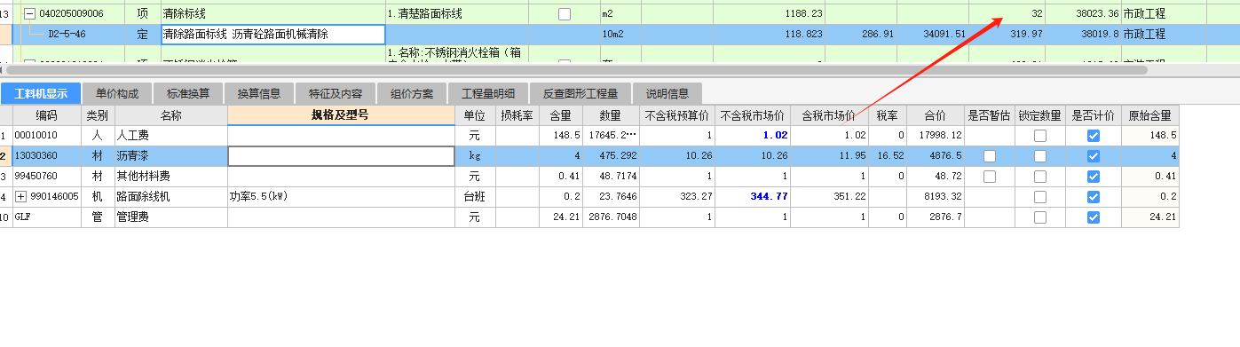Uncheck 是否计价 for 路面除线机

[x=1094, y=197]
